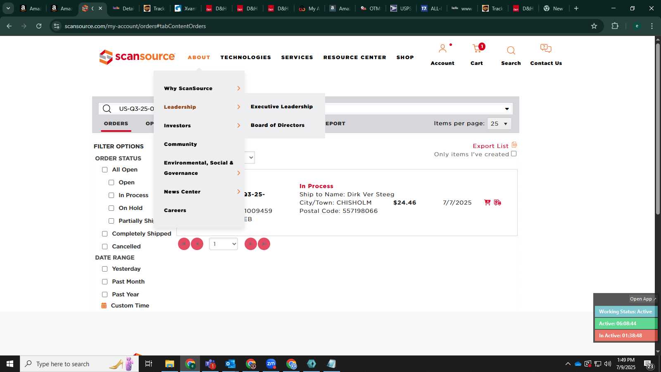661x372 pixels.
Task: Open the SERVICES menu
Action: (x=297, y=57)
